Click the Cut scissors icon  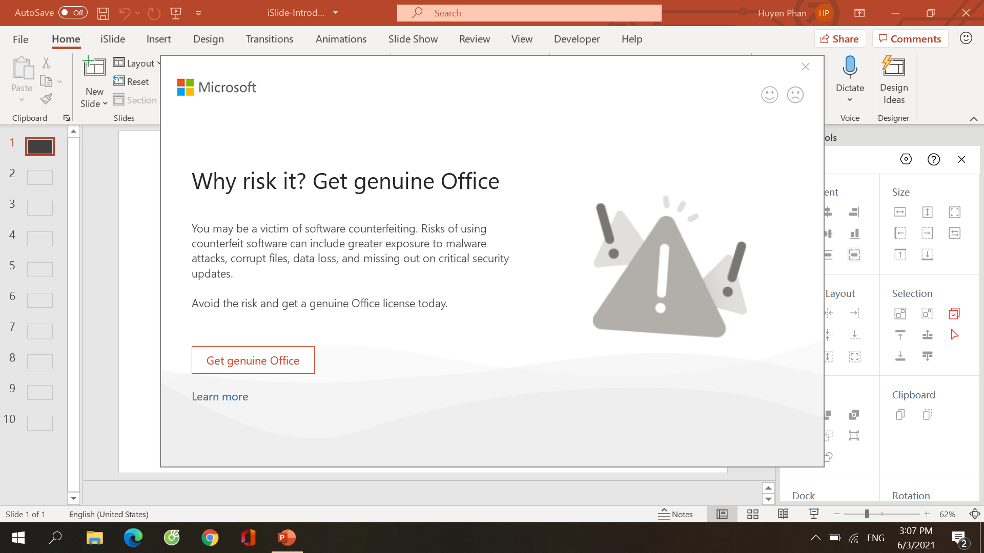point(46,63)
